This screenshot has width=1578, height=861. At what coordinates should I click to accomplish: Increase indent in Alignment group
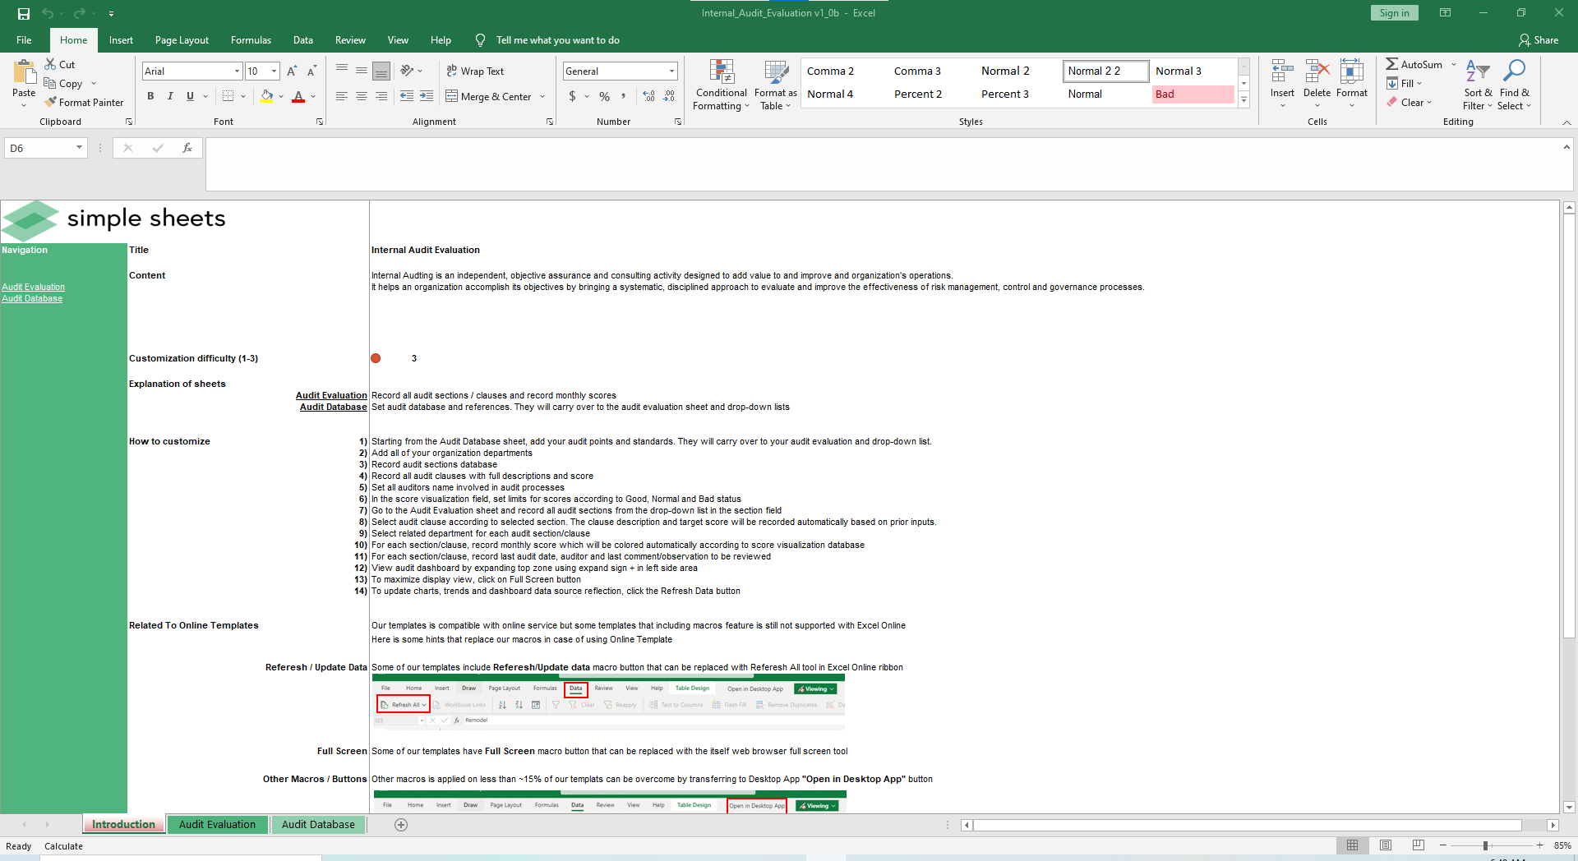click(x=427, y=96)
